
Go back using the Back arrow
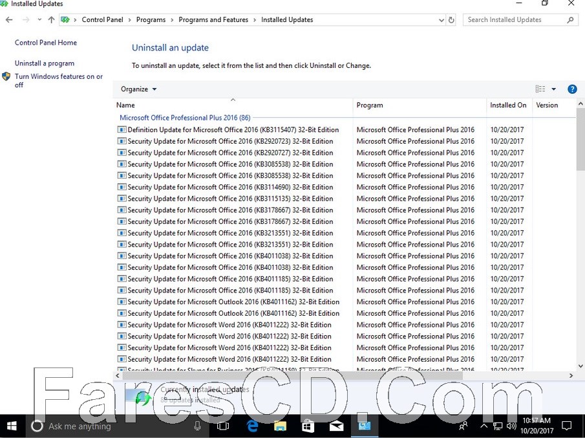[x=9, y=20]
